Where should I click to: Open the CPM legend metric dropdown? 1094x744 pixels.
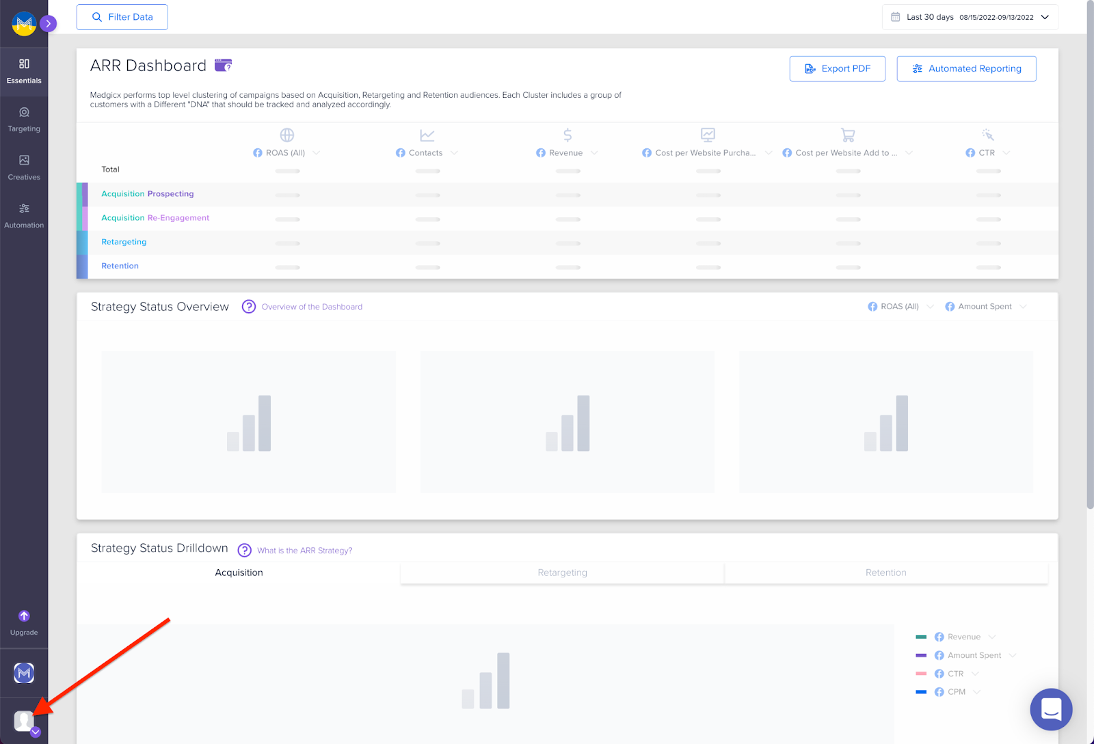975,691
